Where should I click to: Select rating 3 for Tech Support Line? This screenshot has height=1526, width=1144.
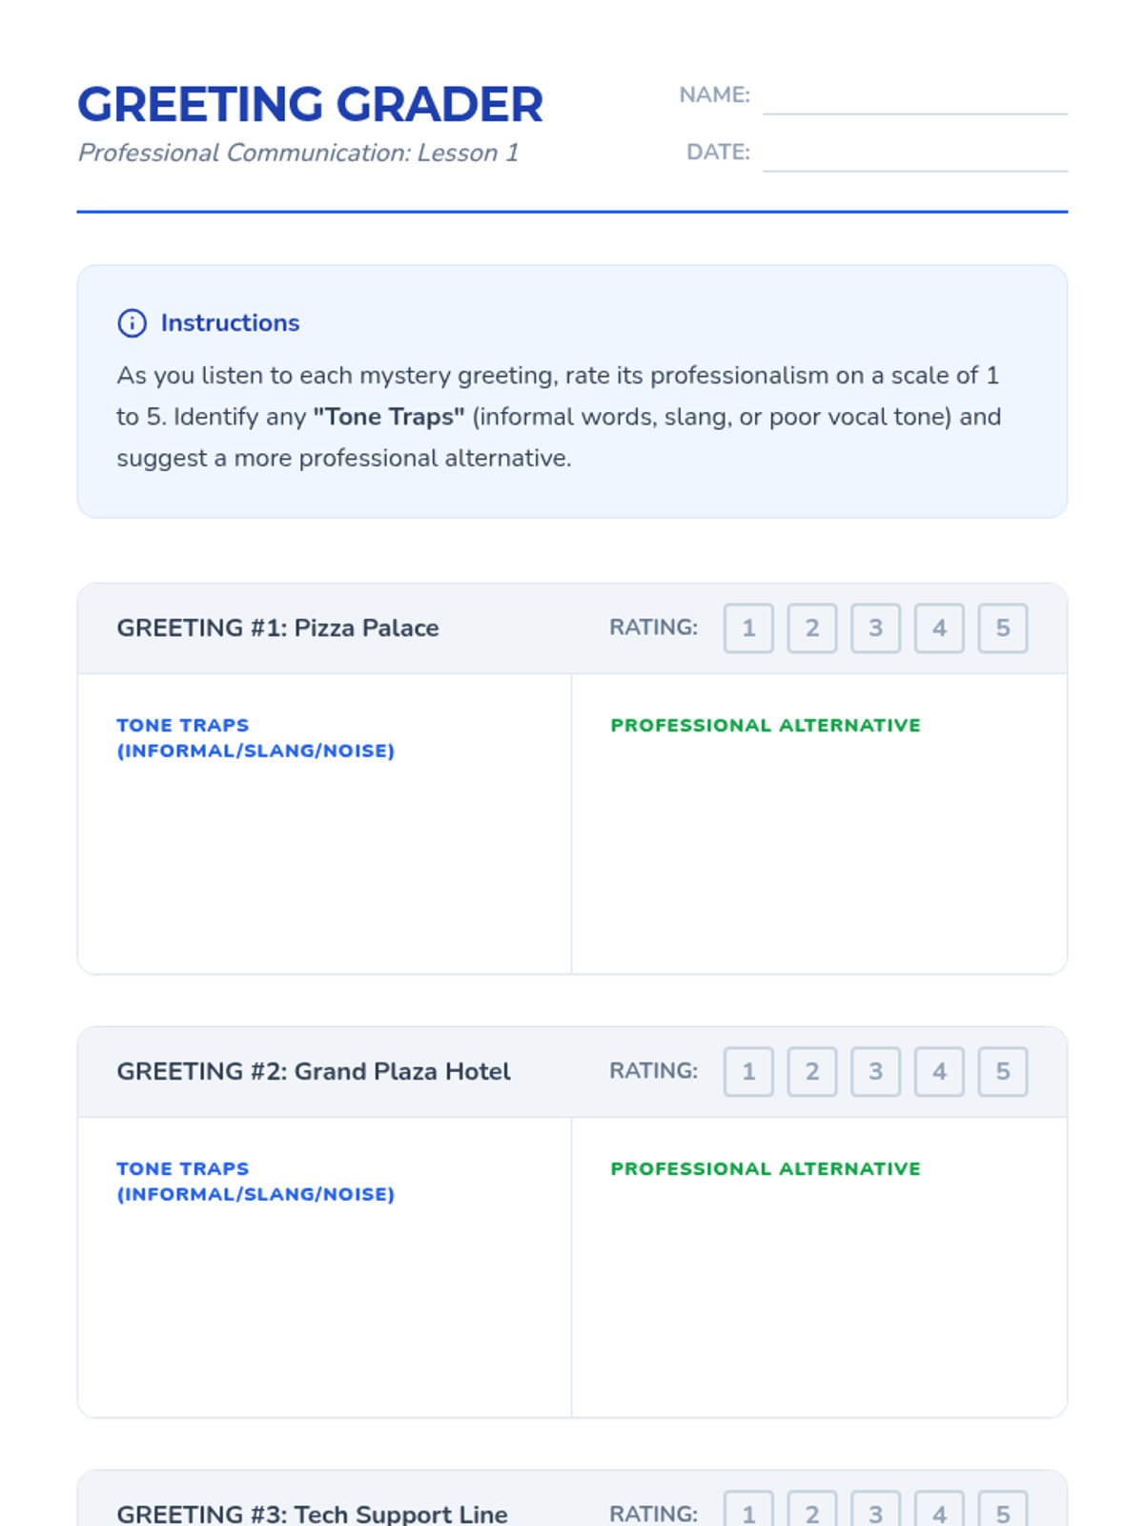(876, 1510)
